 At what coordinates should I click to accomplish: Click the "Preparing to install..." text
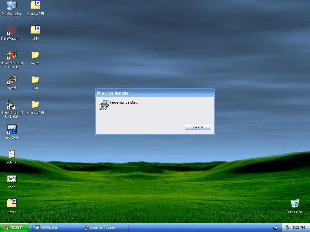click(x=124, y=102)
